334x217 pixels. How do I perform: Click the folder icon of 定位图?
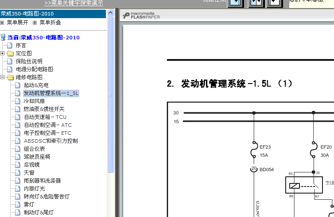click(10, 53)
